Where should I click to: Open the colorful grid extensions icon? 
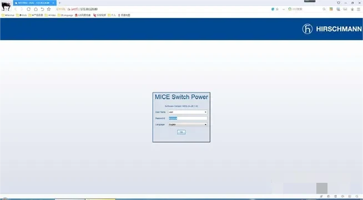click(x=331, y=9)
